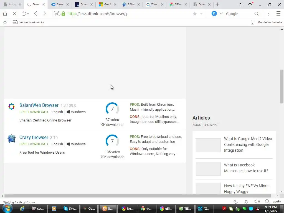Screen dimensions: 284x213
Task: Open the Google Meet video conferencing article
Action: (248, 144)
